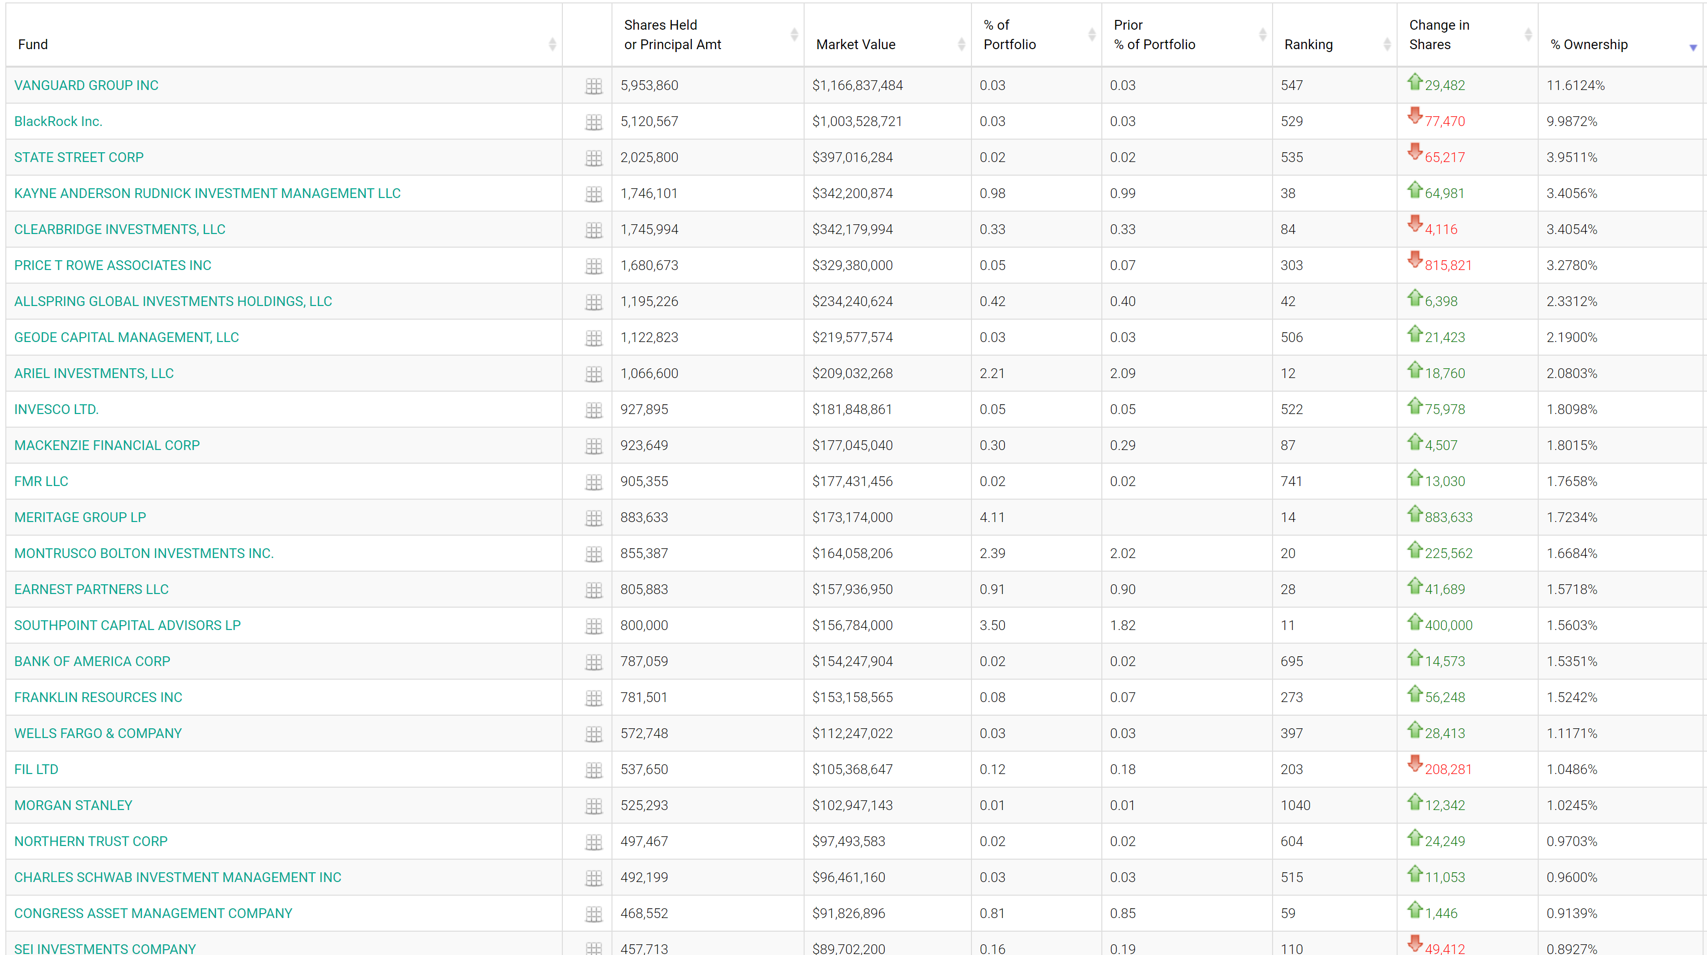Click FMR LLC ranking 741
The height and width of the screenshot is (955, 1707).
tap(1292, 481)
